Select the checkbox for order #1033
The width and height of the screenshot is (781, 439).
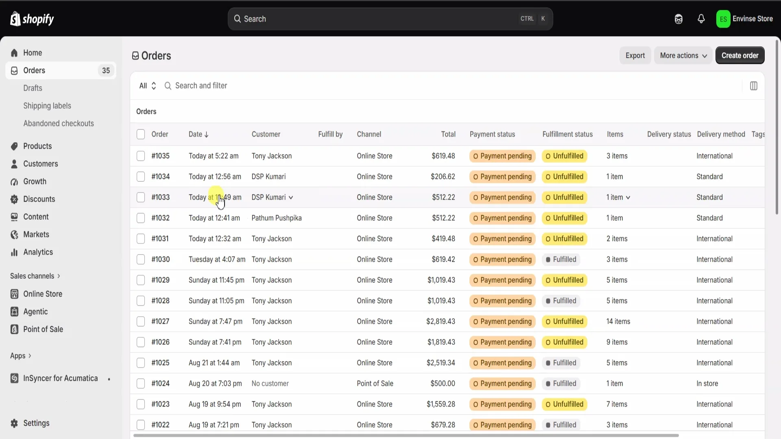(141, 197)
